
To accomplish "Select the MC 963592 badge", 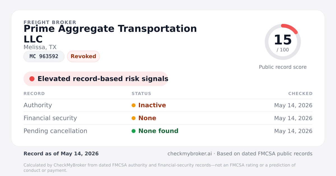I will [44, 56].
